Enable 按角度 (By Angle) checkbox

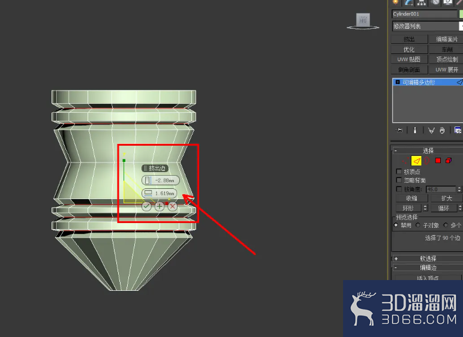[x=399, y=189]
